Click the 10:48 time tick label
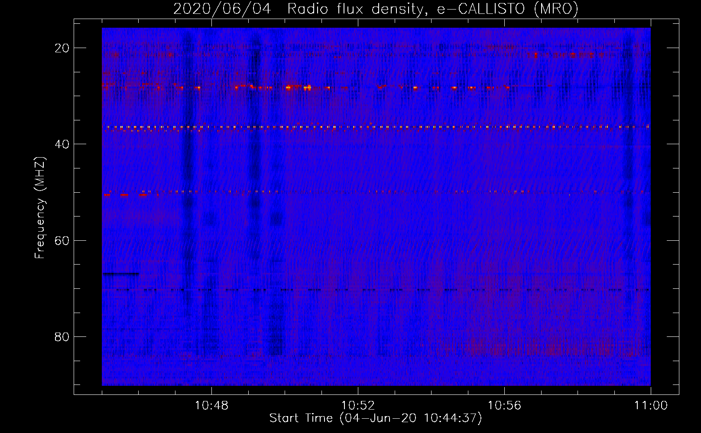701x433 pixels. tap(211, 406)
